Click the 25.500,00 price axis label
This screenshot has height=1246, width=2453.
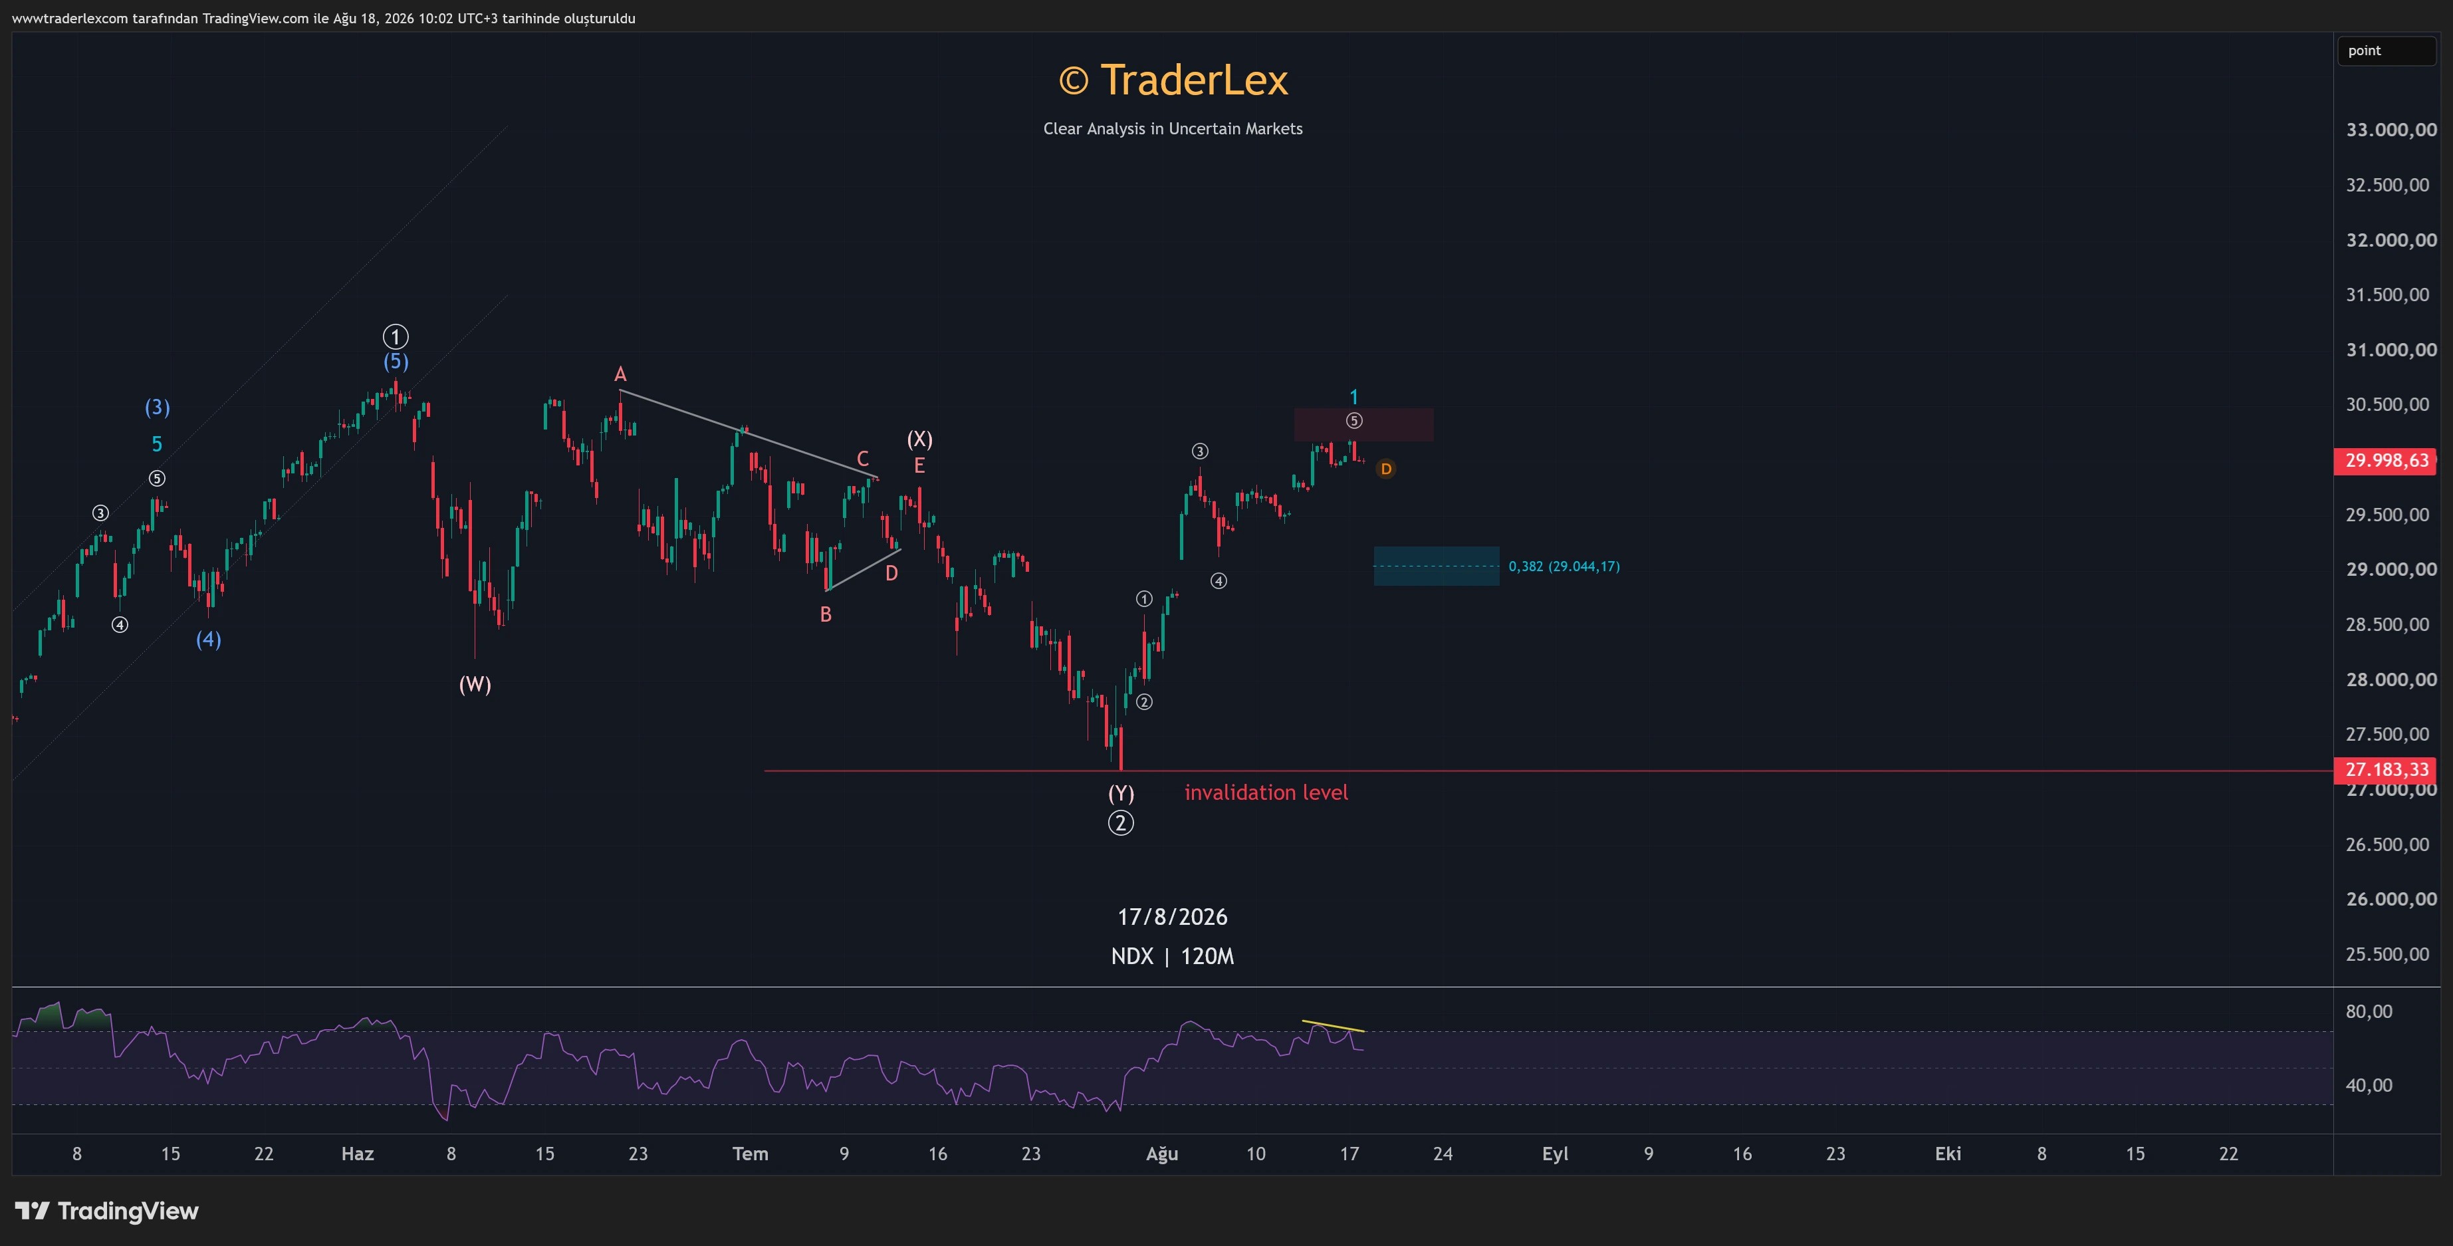coord(2387,955)
